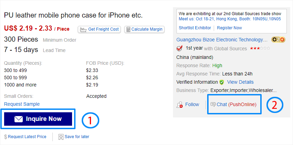The width and height of the screenshot is (293, 145).
Task: Open Request Latest Price link
Action: click(27, 137)
